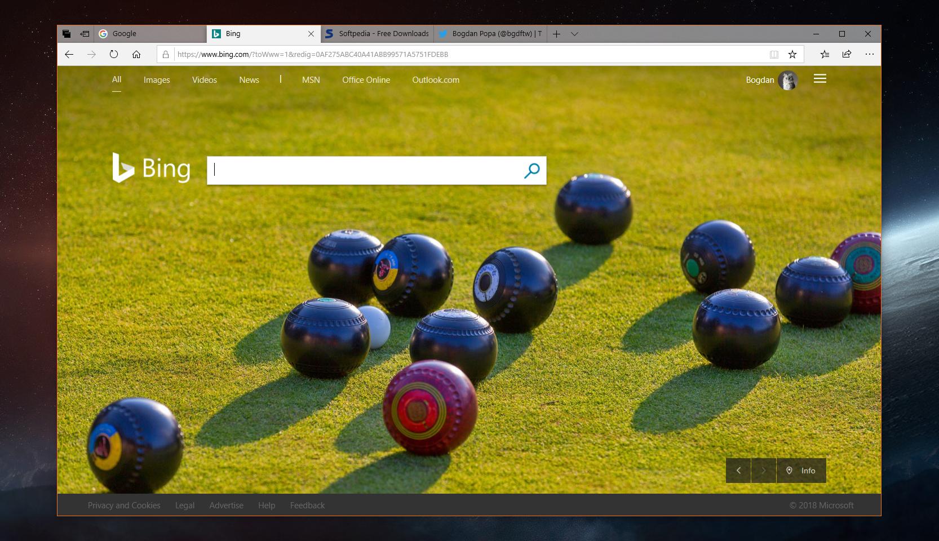Image resolution: width=939 pixels, height=541 pixels.
Task: Switch to Softpedia - Free Downloads tab
Action: point(377,34)
